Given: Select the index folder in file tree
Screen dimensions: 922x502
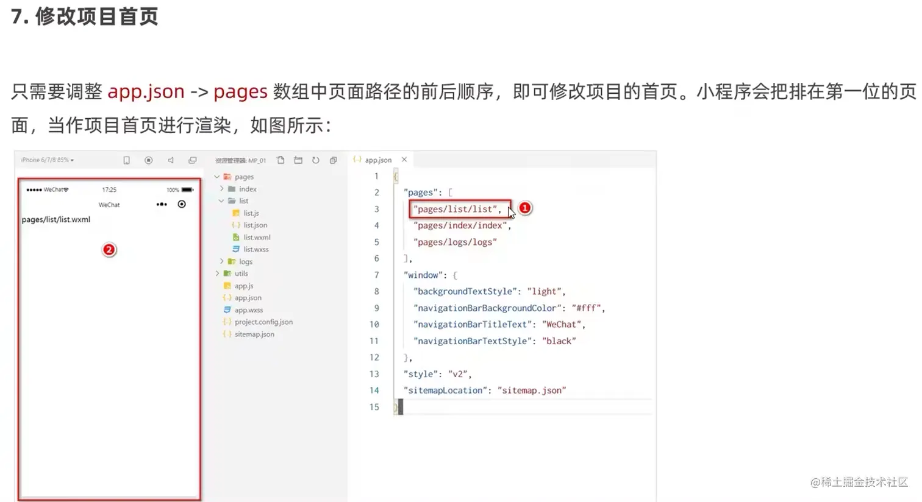Looking at the screenshot, I should pos(248,189).
